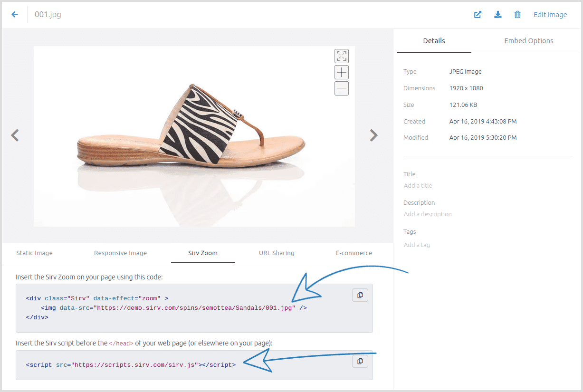Click the Modified date Apr 16, 2019 5:30:20 PM
Image resolution: width=583 pixels, height=392 pixels.
tap(483, 138)
